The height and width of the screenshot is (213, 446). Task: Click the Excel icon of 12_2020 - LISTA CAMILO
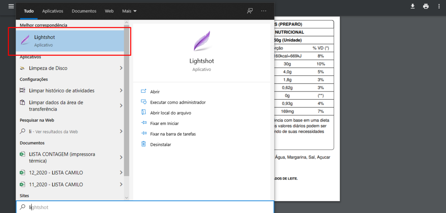(23, 172)
